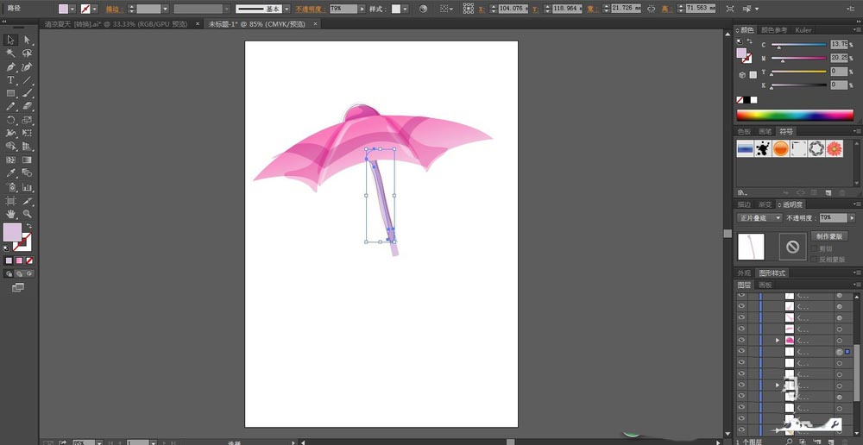Open the stroke weight dropdown

165,9
